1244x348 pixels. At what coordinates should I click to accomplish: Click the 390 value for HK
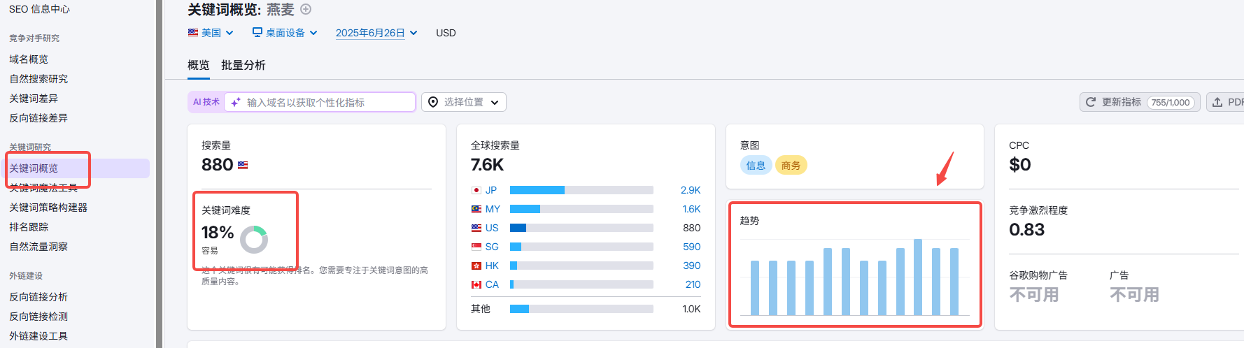[692, 266]
